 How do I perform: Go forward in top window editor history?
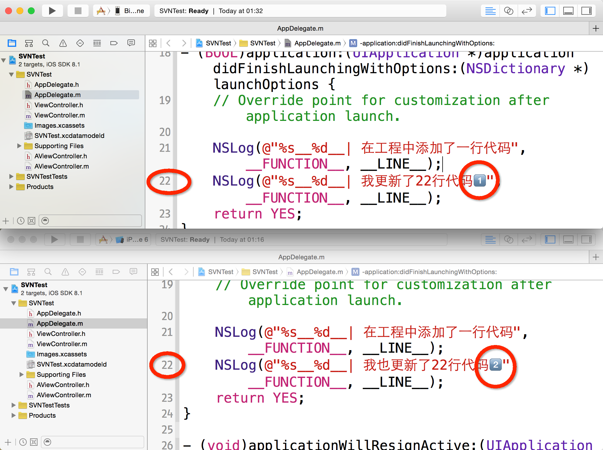184,43
